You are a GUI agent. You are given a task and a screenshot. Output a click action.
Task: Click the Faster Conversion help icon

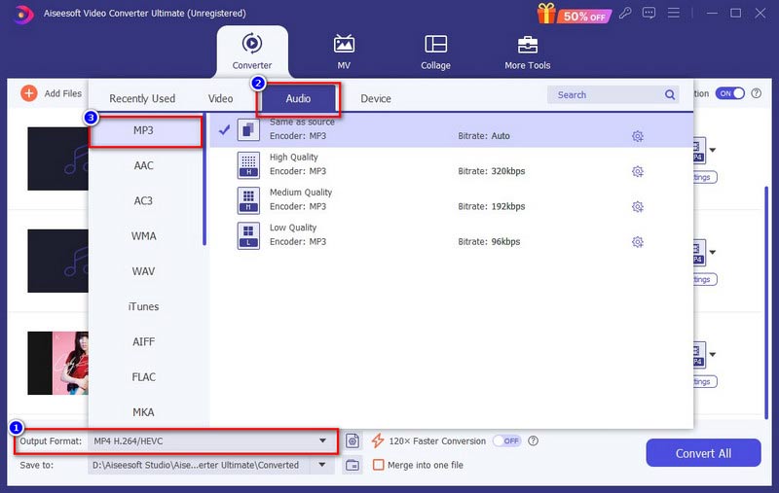533,440
